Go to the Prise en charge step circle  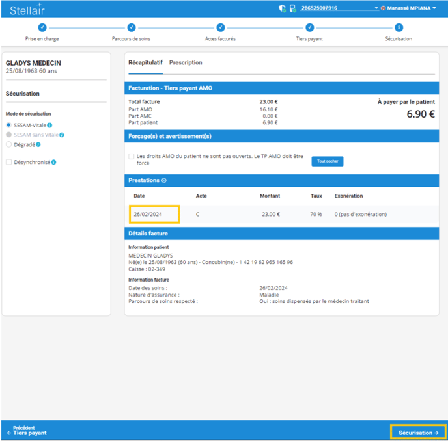[x=42, y=27]
